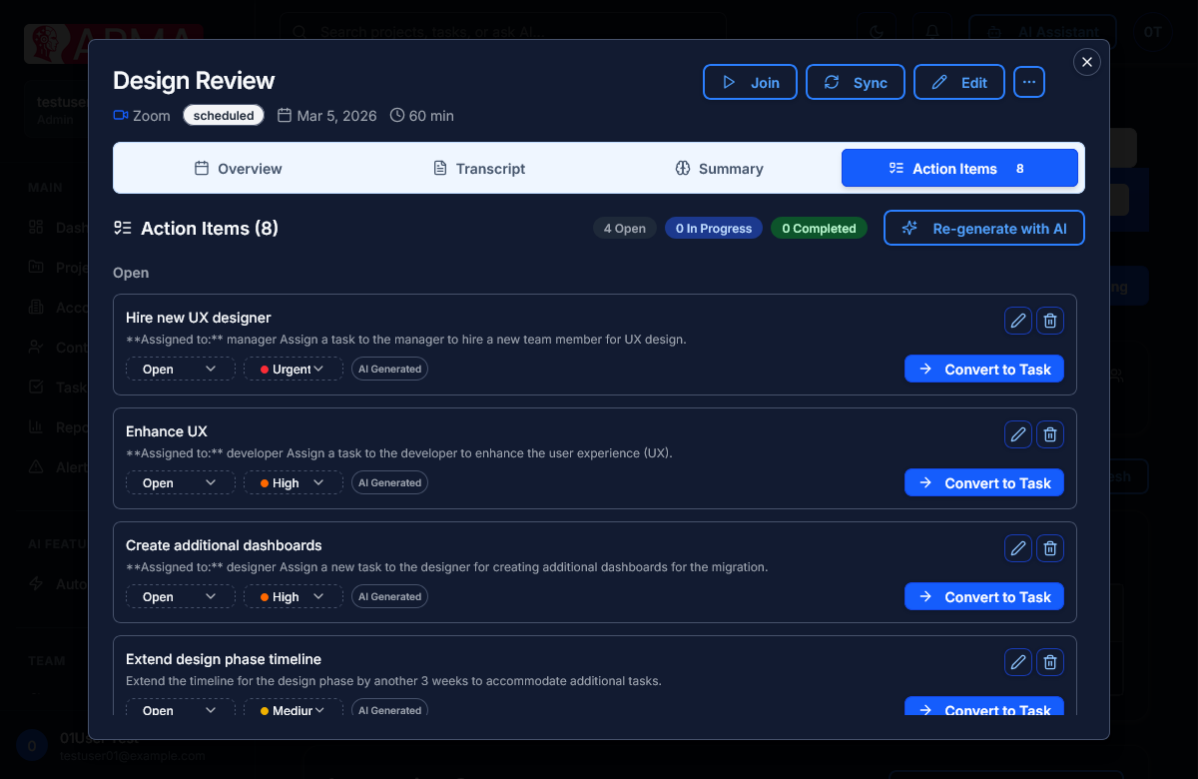Edit "Hire new UX designer" via pencil icon

pyautogui.click(x=1017, y=321)
